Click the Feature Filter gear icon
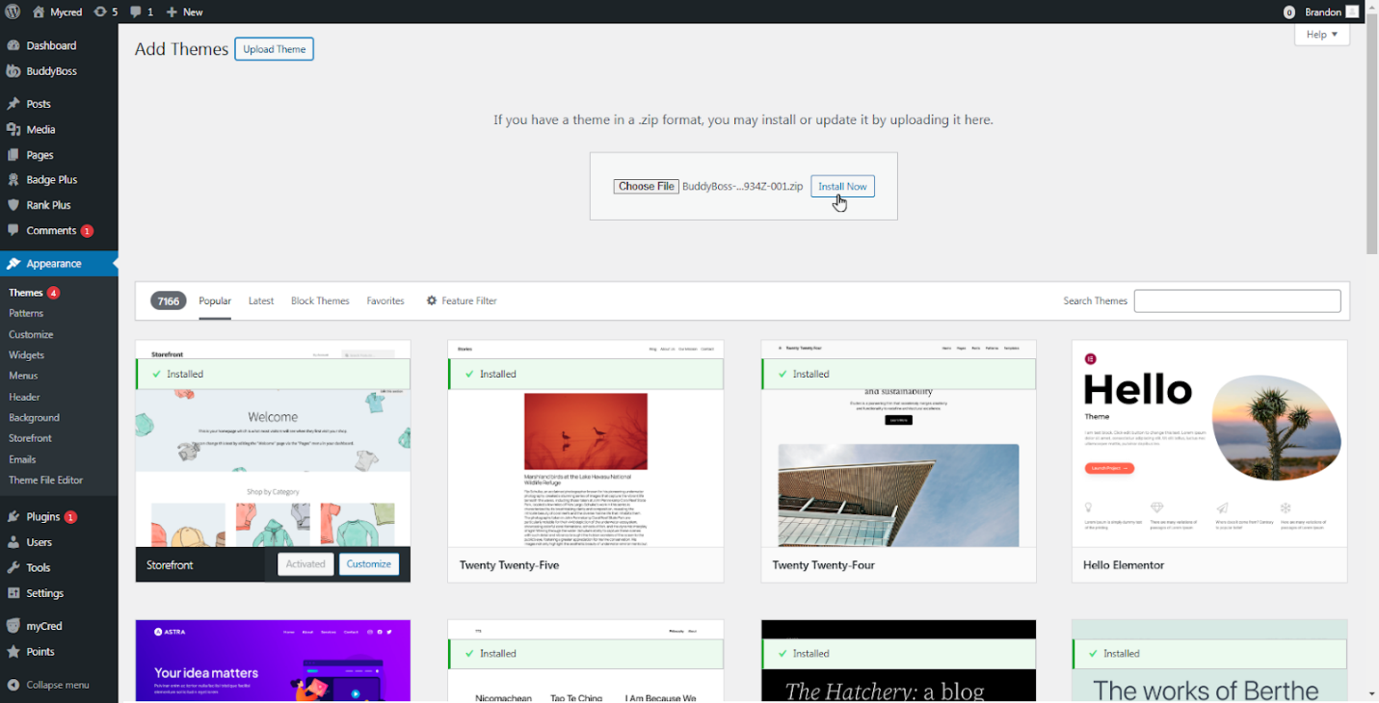This screenshot has width=1379, height=703. click(432, 300)
